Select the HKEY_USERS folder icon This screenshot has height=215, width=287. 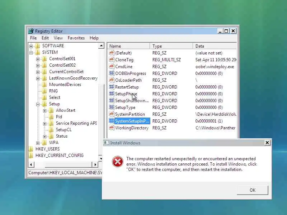pyautogui.click(x=31, y=149)
